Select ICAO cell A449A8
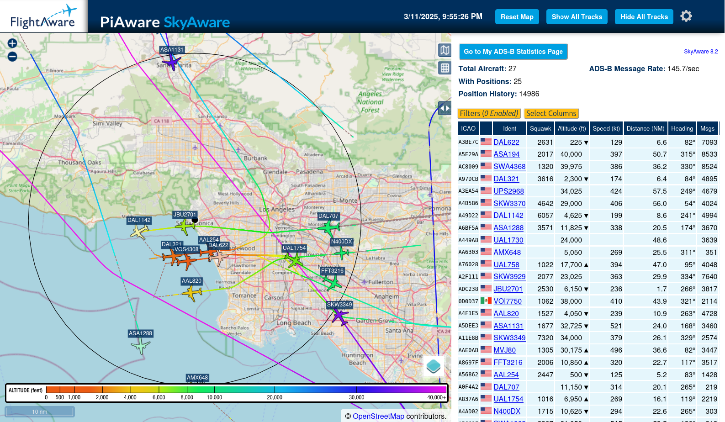The height and width of the screenshot is (422, 725). point(468,240)
